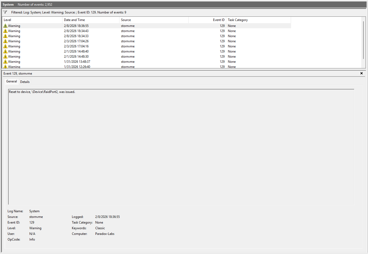
Task: Select the 2/8/2026 18:34:33 warning event
Action: coord(76,36)
